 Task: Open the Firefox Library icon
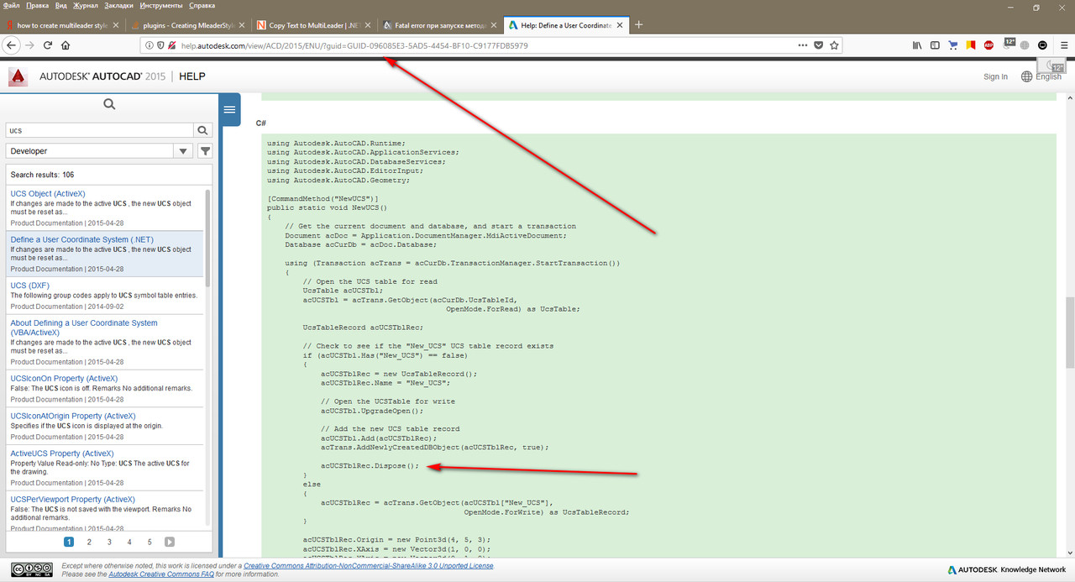pyautogui.click(x=918, y=45)
